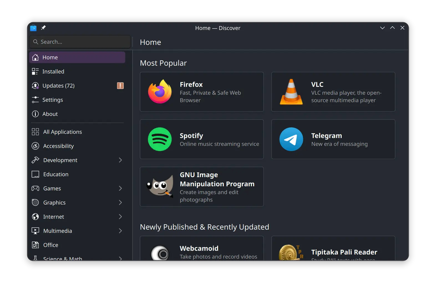
Task: Click the Multimedia screen icon
Action: pyautogui.click(x=35, y=231)
